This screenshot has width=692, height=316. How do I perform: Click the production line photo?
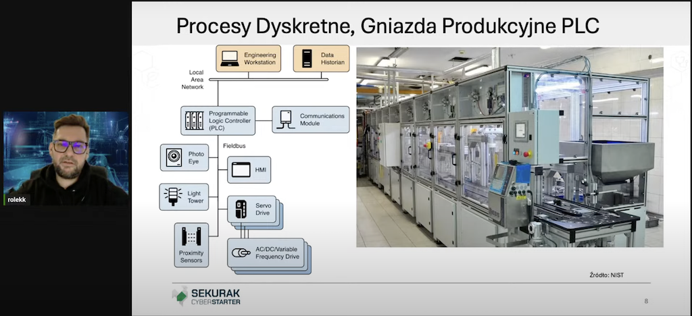510,147
